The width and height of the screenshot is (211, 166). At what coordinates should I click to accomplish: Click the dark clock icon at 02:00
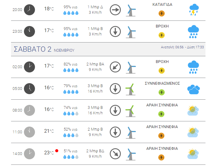coord(29,67)
